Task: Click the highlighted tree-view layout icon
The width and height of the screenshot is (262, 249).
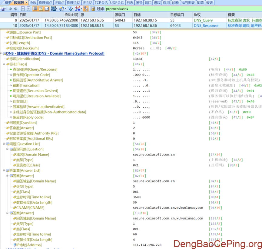Action: pos(86,9)
